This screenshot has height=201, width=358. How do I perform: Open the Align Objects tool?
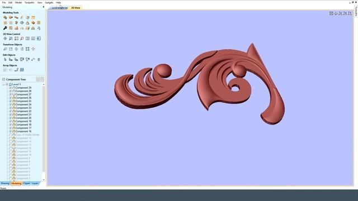coord(33,49)
